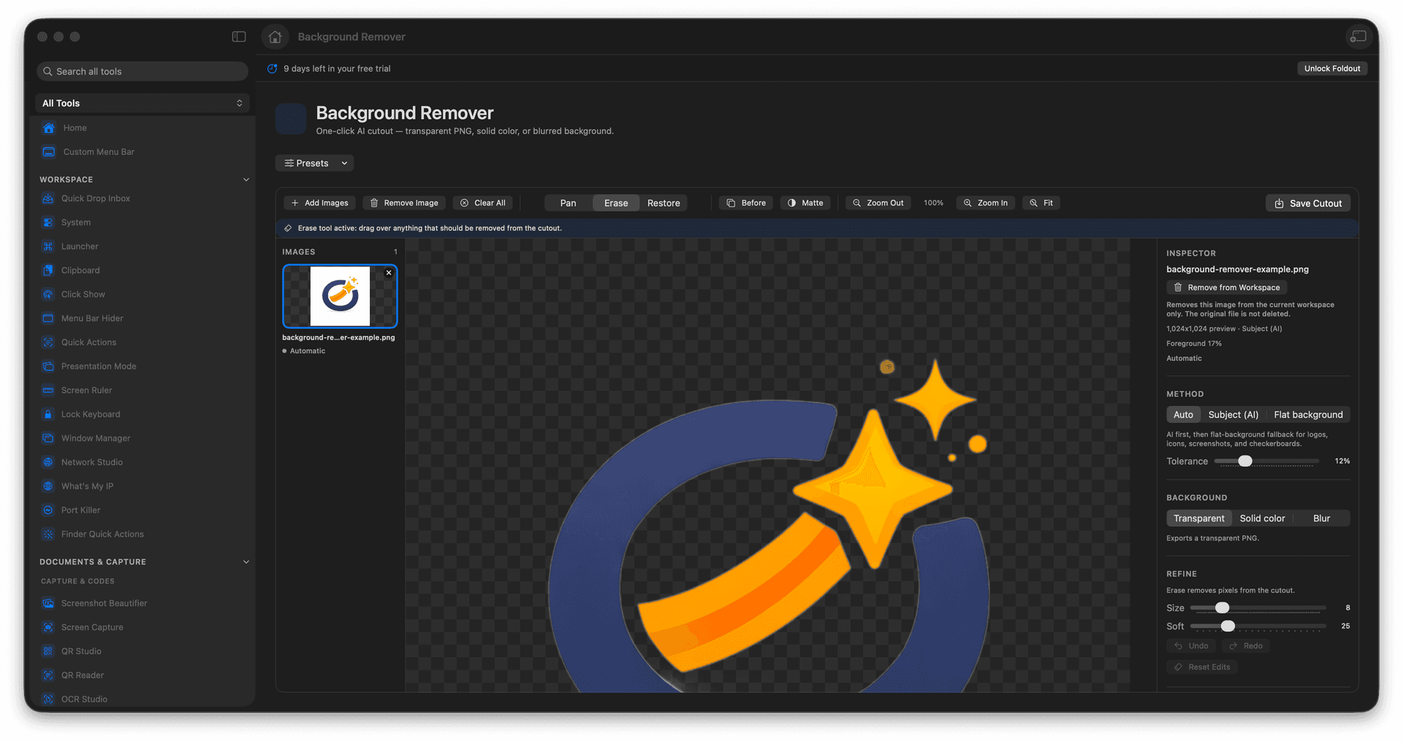Collapse the Workspace section

pyautogui.click(x=246, y=180)
